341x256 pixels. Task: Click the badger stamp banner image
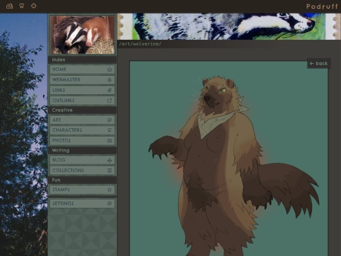pos(229,27)
